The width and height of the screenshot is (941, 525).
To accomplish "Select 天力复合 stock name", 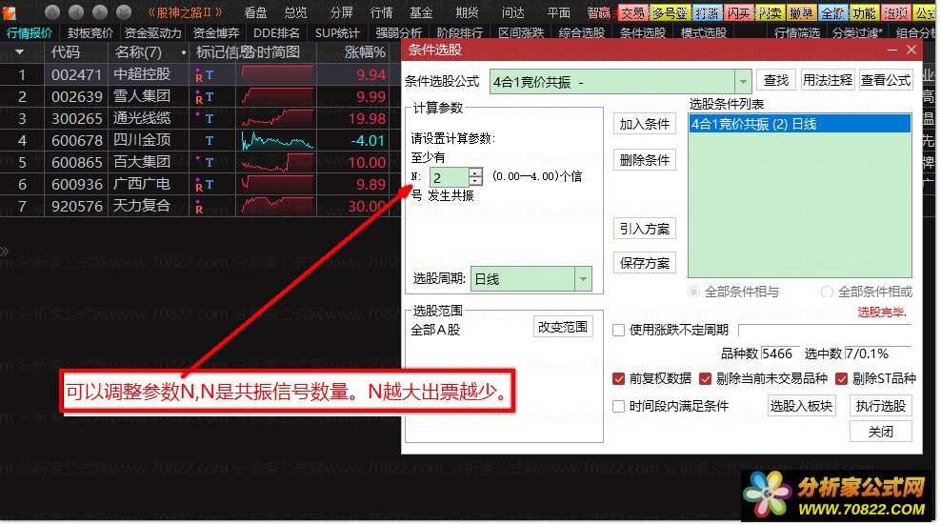I will click(142, 206).
